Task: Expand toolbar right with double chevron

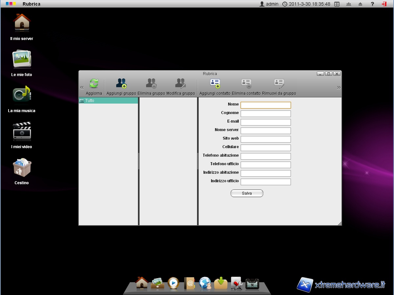Action: point(339,88)
